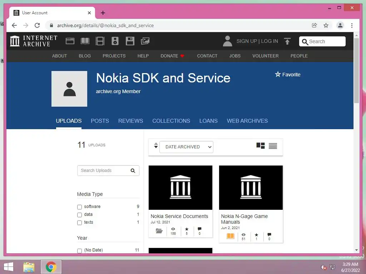Screen dimensions: 366x274
Task: Focus the top Search field
Action: [x=322, y=41]
